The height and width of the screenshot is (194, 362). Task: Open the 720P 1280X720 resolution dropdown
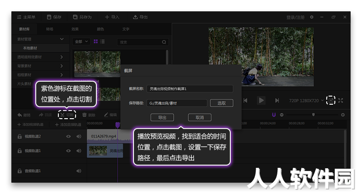(x=306, y=101)
